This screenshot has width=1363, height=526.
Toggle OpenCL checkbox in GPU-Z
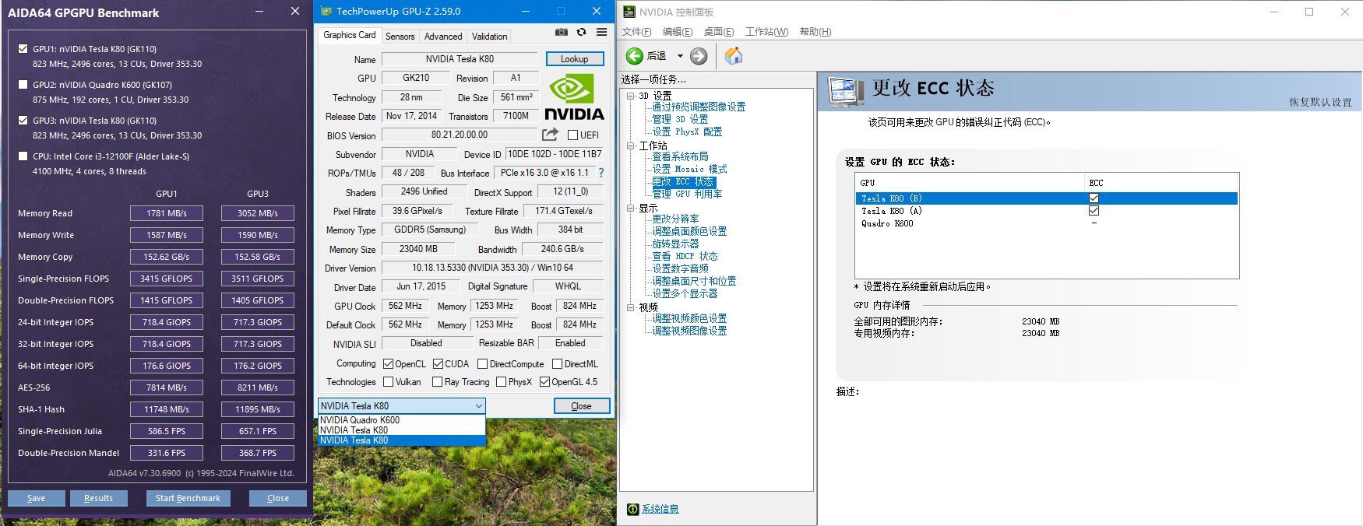click(x=388, y=363)
